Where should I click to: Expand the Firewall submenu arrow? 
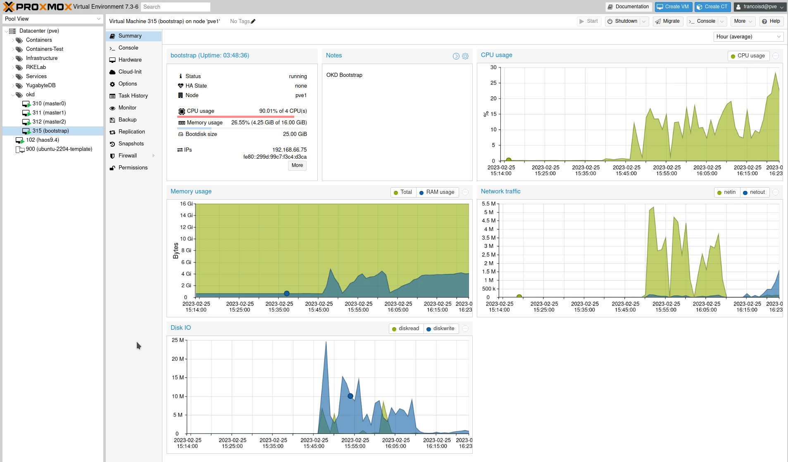coord(154,156)
